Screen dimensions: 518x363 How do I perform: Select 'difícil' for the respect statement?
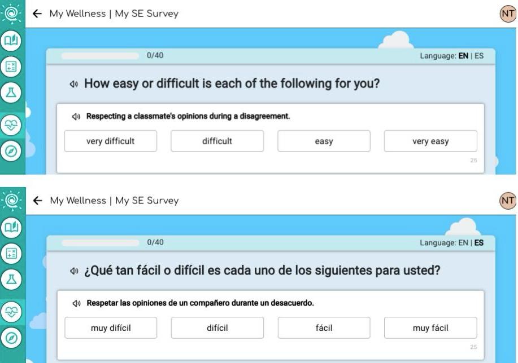tap(217, 327)
